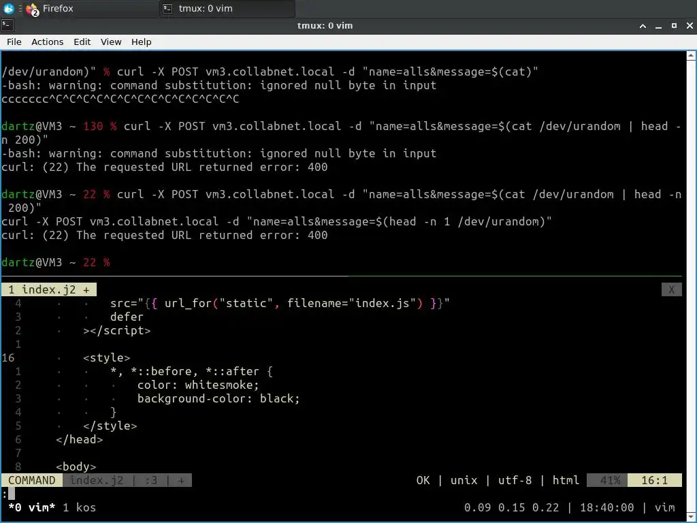Click the 16:1 cursor position indicator
The width and height of the screenshot is (697, 523).
[x=654, y=480]
